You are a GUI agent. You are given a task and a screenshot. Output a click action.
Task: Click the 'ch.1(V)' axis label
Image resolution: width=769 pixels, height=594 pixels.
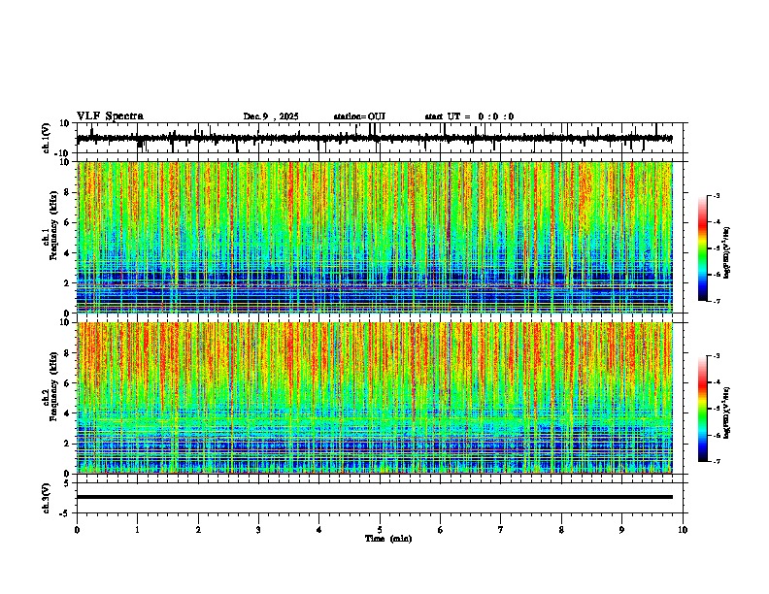pos(47,138)
